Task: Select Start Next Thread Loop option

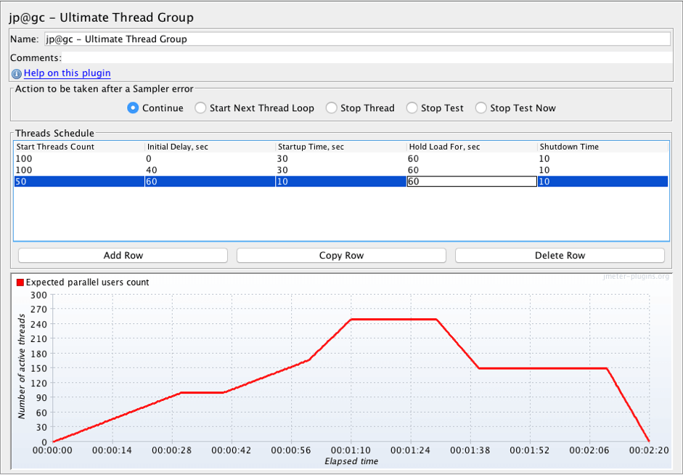Action: [200, 107]
